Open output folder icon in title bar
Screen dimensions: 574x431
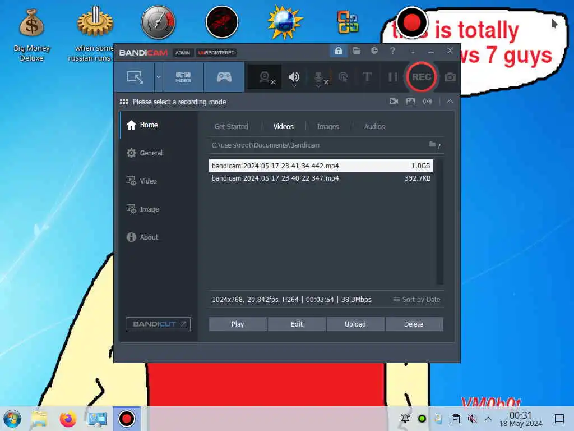pyautogui.click(x=357, y=51)
